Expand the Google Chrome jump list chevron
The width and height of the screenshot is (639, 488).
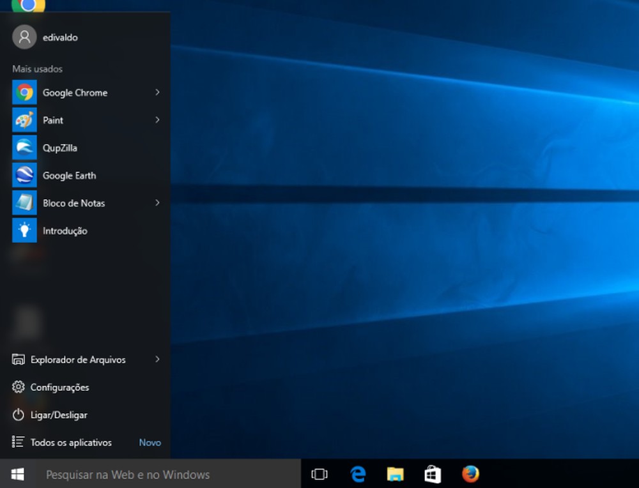[157, 92]
